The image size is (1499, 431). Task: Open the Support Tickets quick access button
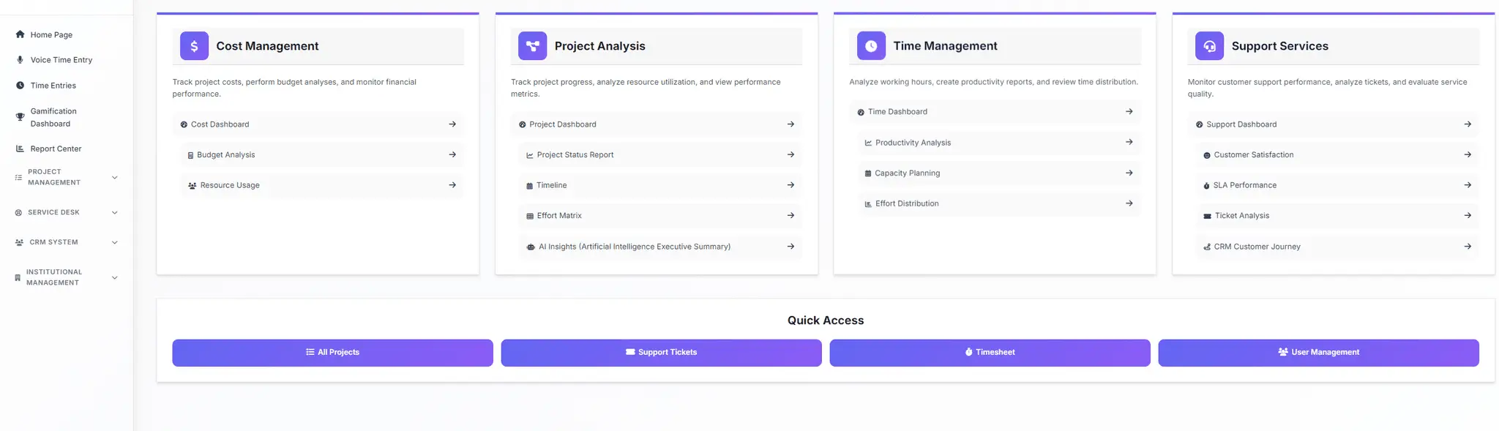click(x=661, y=353)
